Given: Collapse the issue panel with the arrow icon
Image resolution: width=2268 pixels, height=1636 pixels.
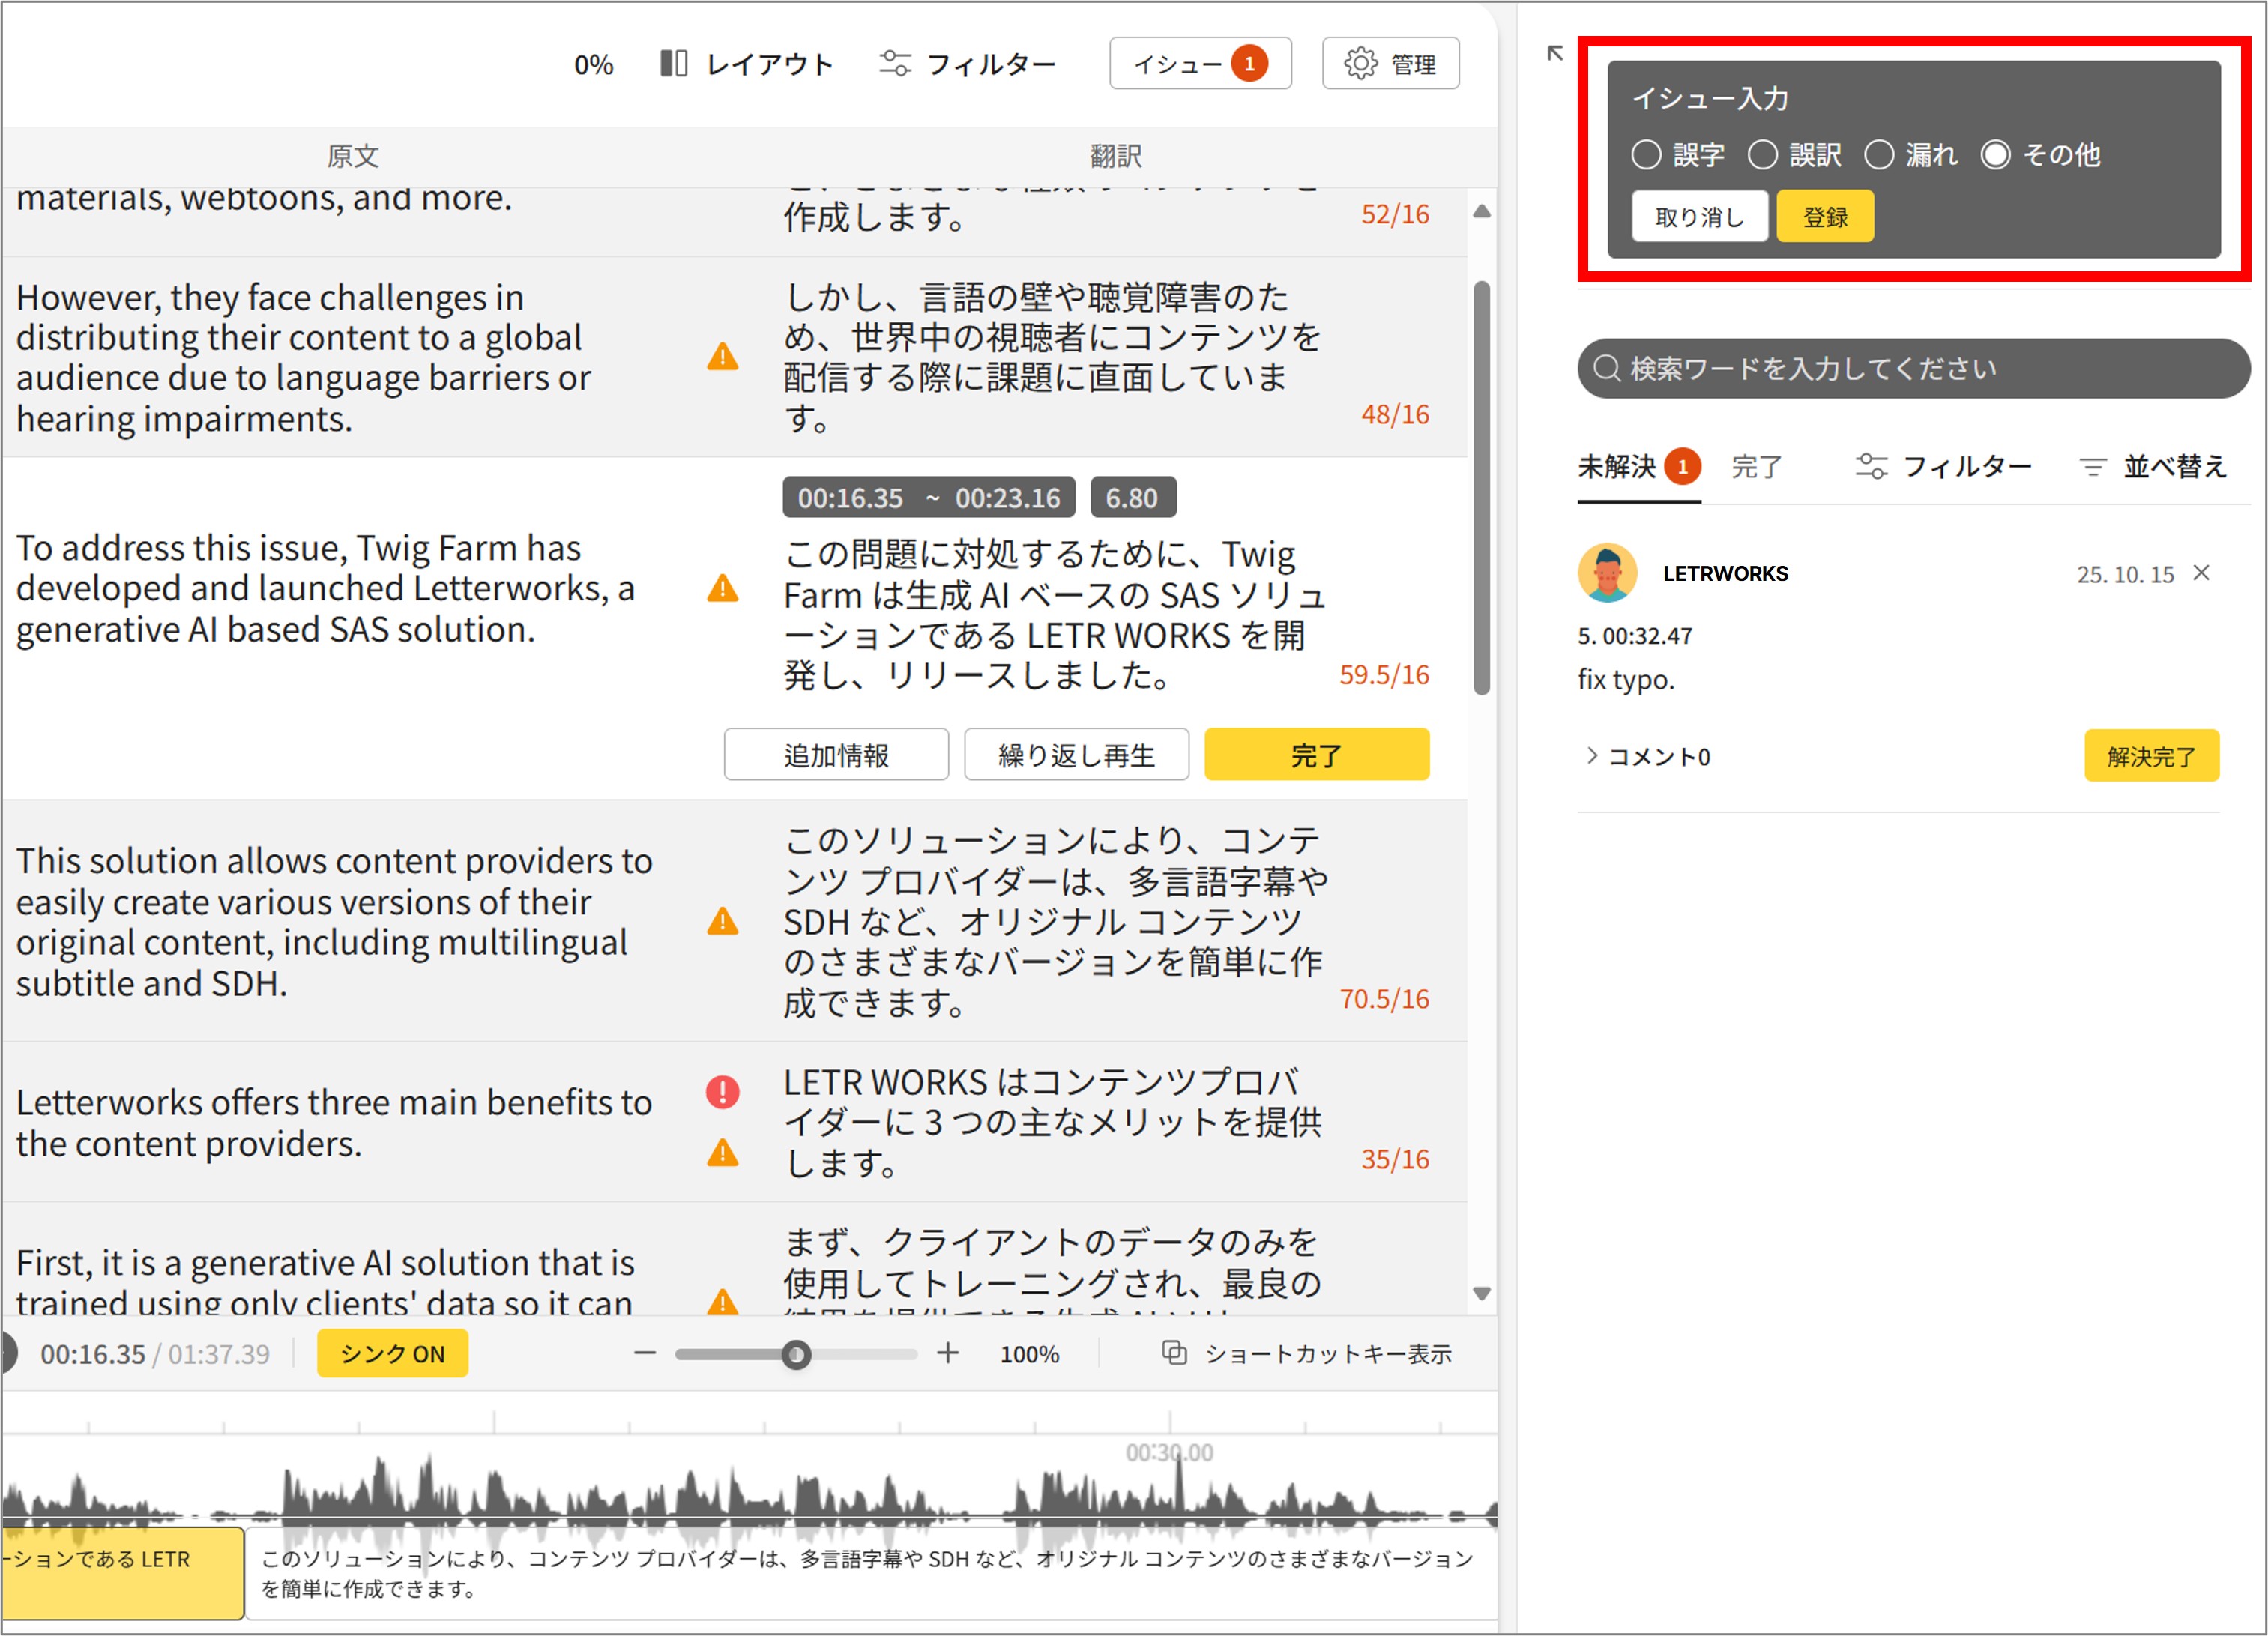Looking at the screenshot, I should click(x=1554, y=53).
